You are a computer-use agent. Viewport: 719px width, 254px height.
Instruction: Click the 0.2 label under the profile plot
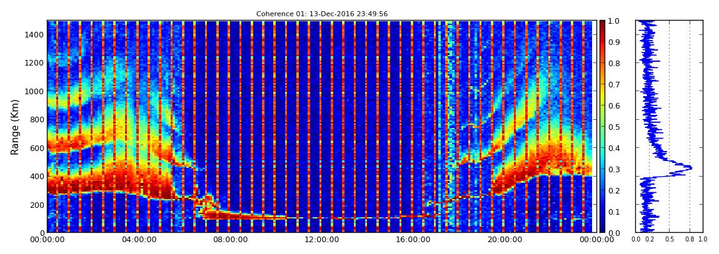click(x=650, y=239)
